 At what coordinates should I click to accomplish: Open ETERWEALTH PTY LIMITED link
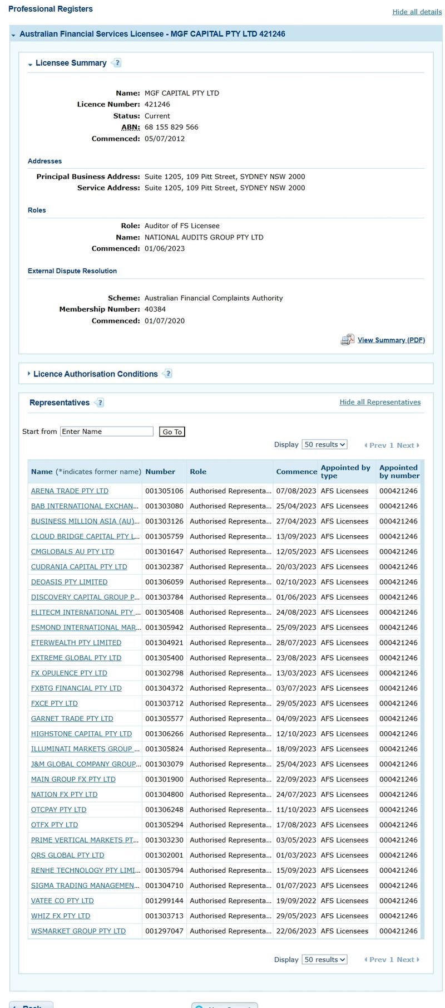76,643
